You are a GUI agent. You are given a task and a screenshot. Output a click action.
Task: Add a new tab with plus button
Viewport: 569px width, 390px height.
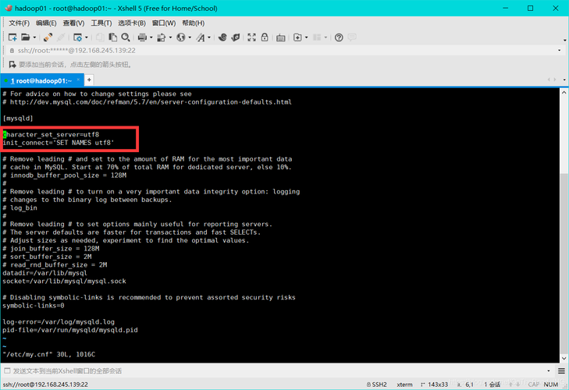[89, 80]
